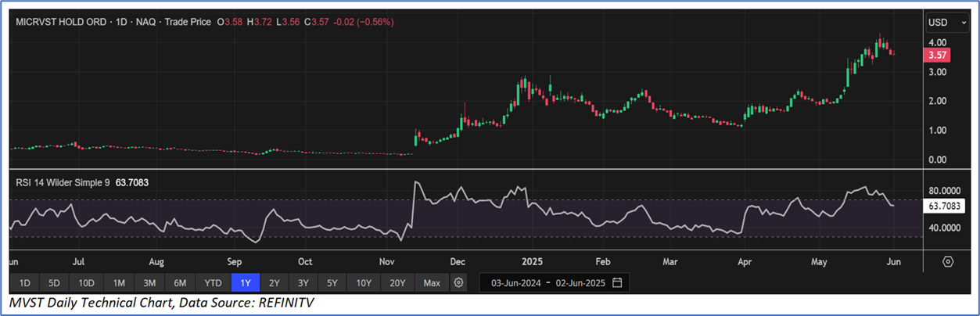Select the 20Y range button
This screenshot has height=316, width=980.
click(x=397, y=282)
